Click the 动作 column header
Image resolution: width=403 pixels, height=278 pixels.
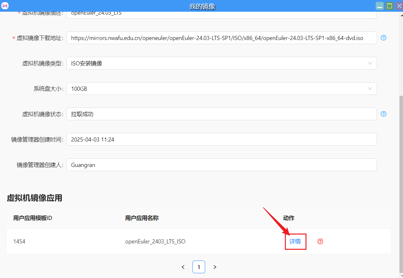tap(289, 218)
